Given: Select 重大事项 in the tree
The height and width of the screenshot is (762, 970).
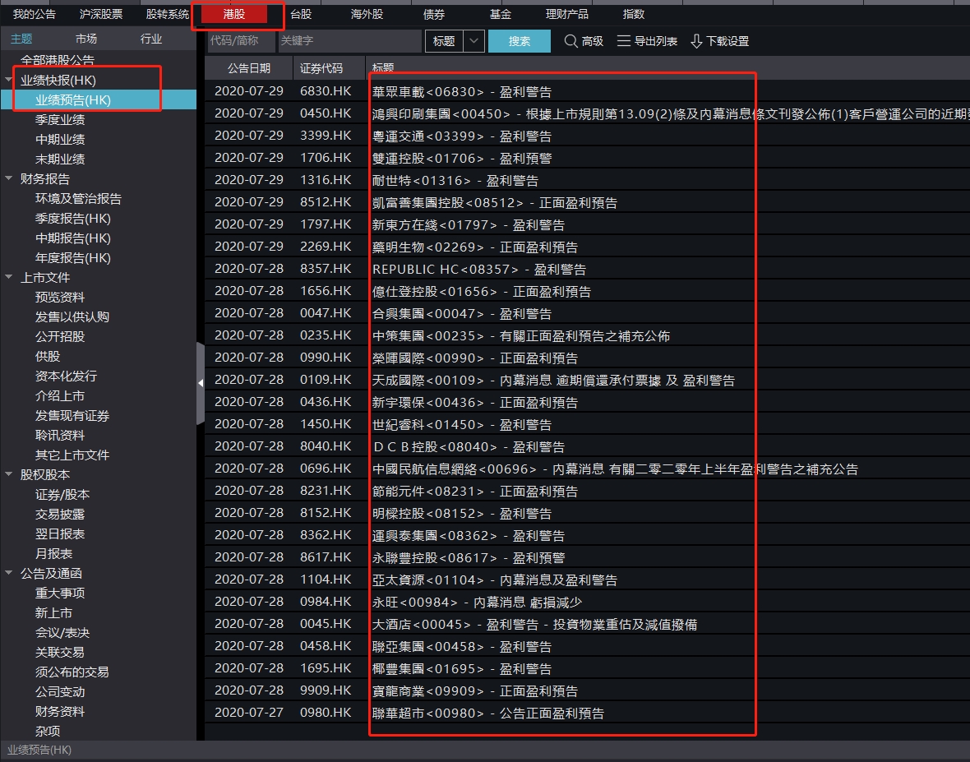Looking at the screenshot, I should point(60,593).
